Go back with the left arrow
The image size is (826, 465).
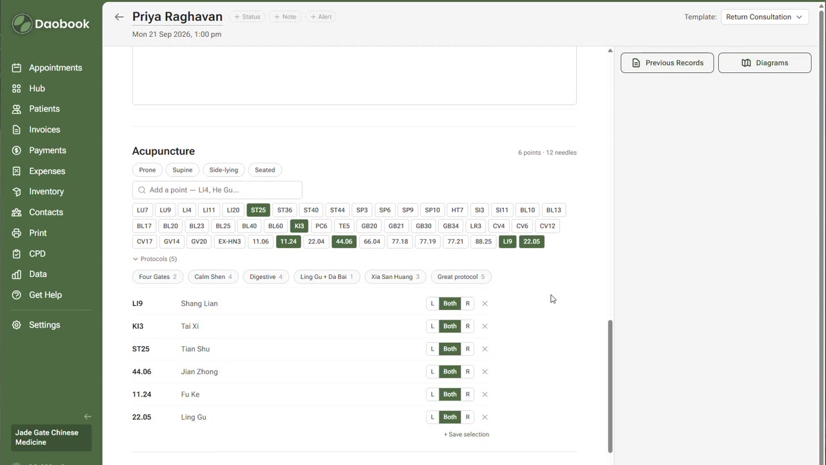tap(119, 17)
